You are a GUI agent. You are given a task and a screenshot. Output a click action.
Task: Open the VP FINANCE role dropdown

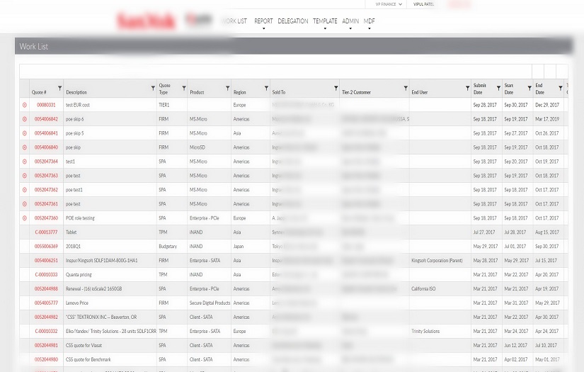(x=389, y=4)
